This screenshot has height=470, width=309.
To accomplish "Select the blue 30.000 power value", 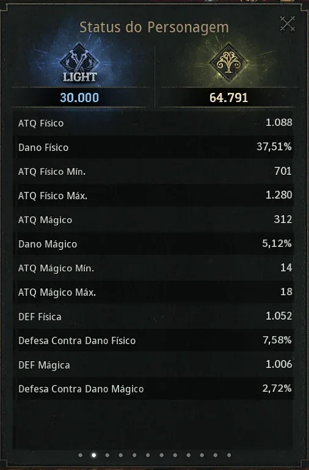I will click(x=79, y=98).
